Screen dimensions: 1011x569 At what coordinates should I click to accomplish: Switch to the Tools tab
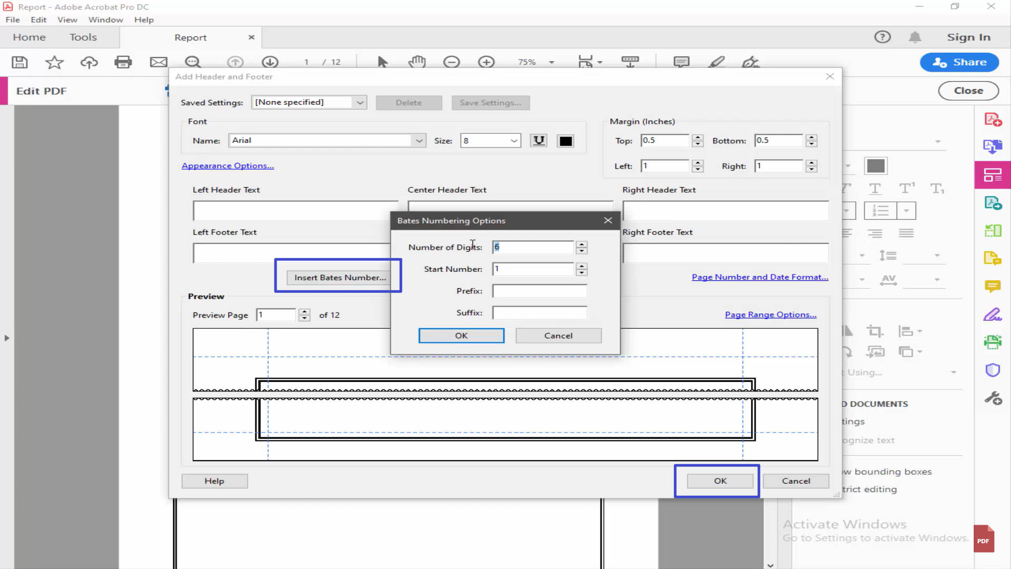pyautogui.click(x=83, y=37)
